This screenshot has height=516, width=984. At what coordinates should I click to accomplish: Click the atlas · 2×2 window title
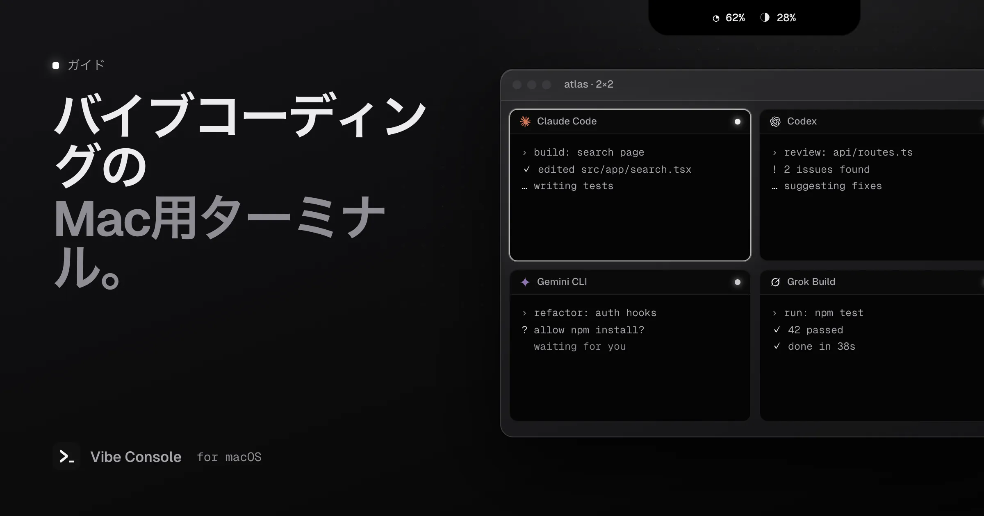tap(589, 84)
